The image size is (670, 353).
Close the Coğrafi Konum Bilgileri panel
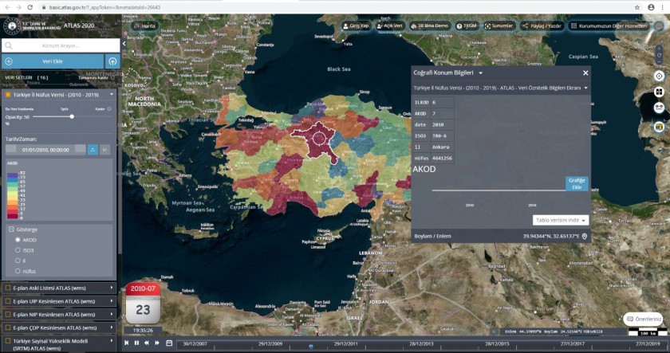click(x=585, y=73)
